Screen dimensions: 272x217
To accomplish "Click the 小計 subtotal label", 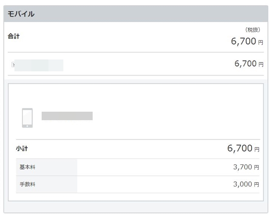I will click(x=22, y=149).
